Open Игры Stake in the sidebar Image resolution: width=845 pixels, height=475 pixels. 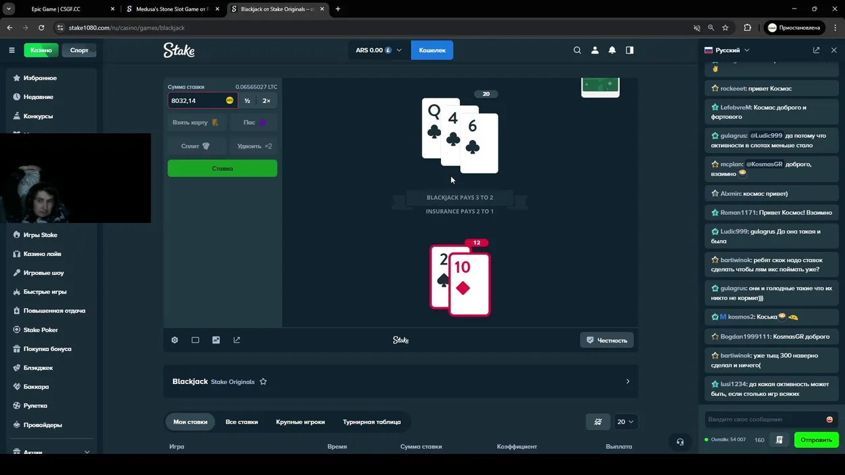(40, 235)
